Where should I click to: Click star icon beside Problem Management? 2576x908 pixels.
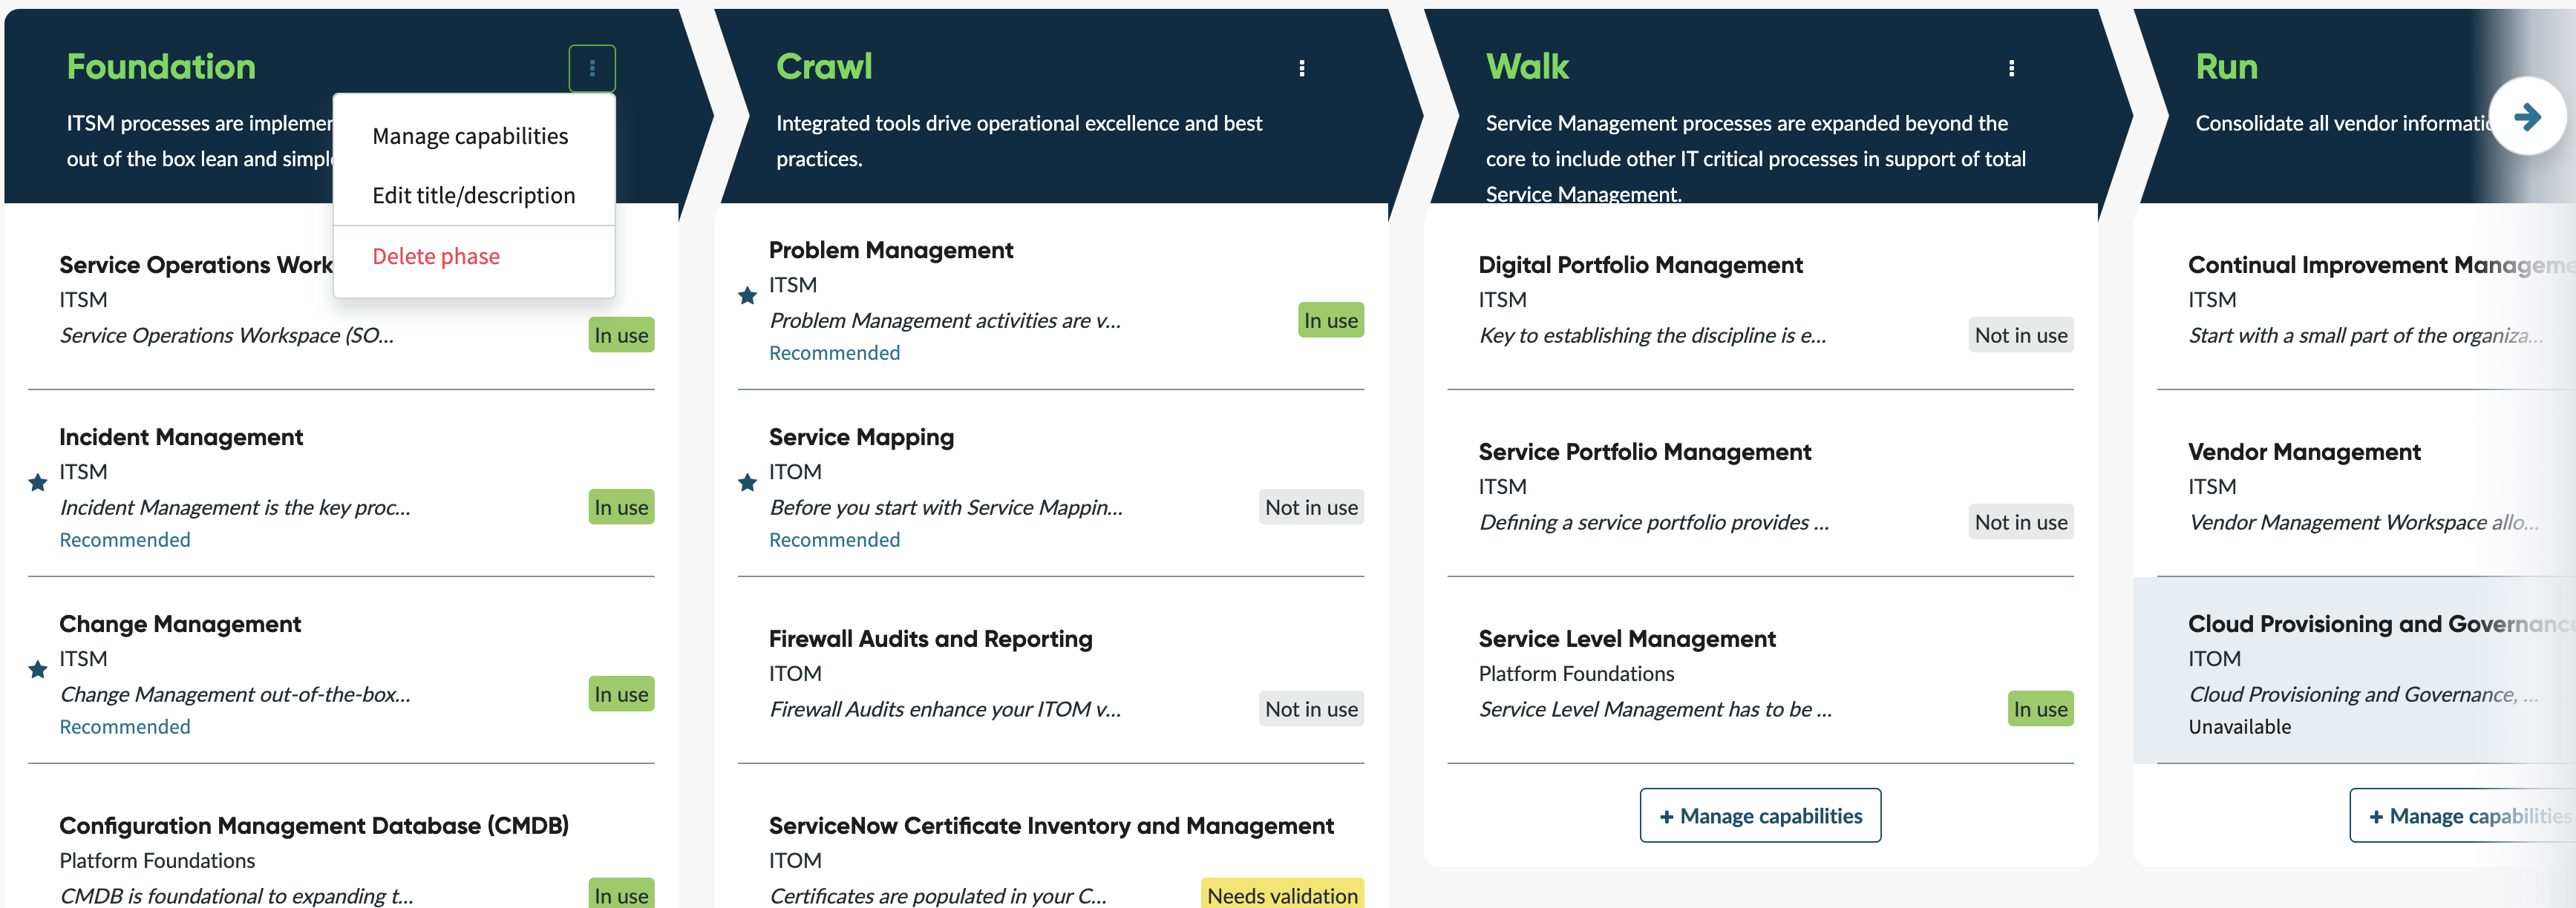(747, 296)
